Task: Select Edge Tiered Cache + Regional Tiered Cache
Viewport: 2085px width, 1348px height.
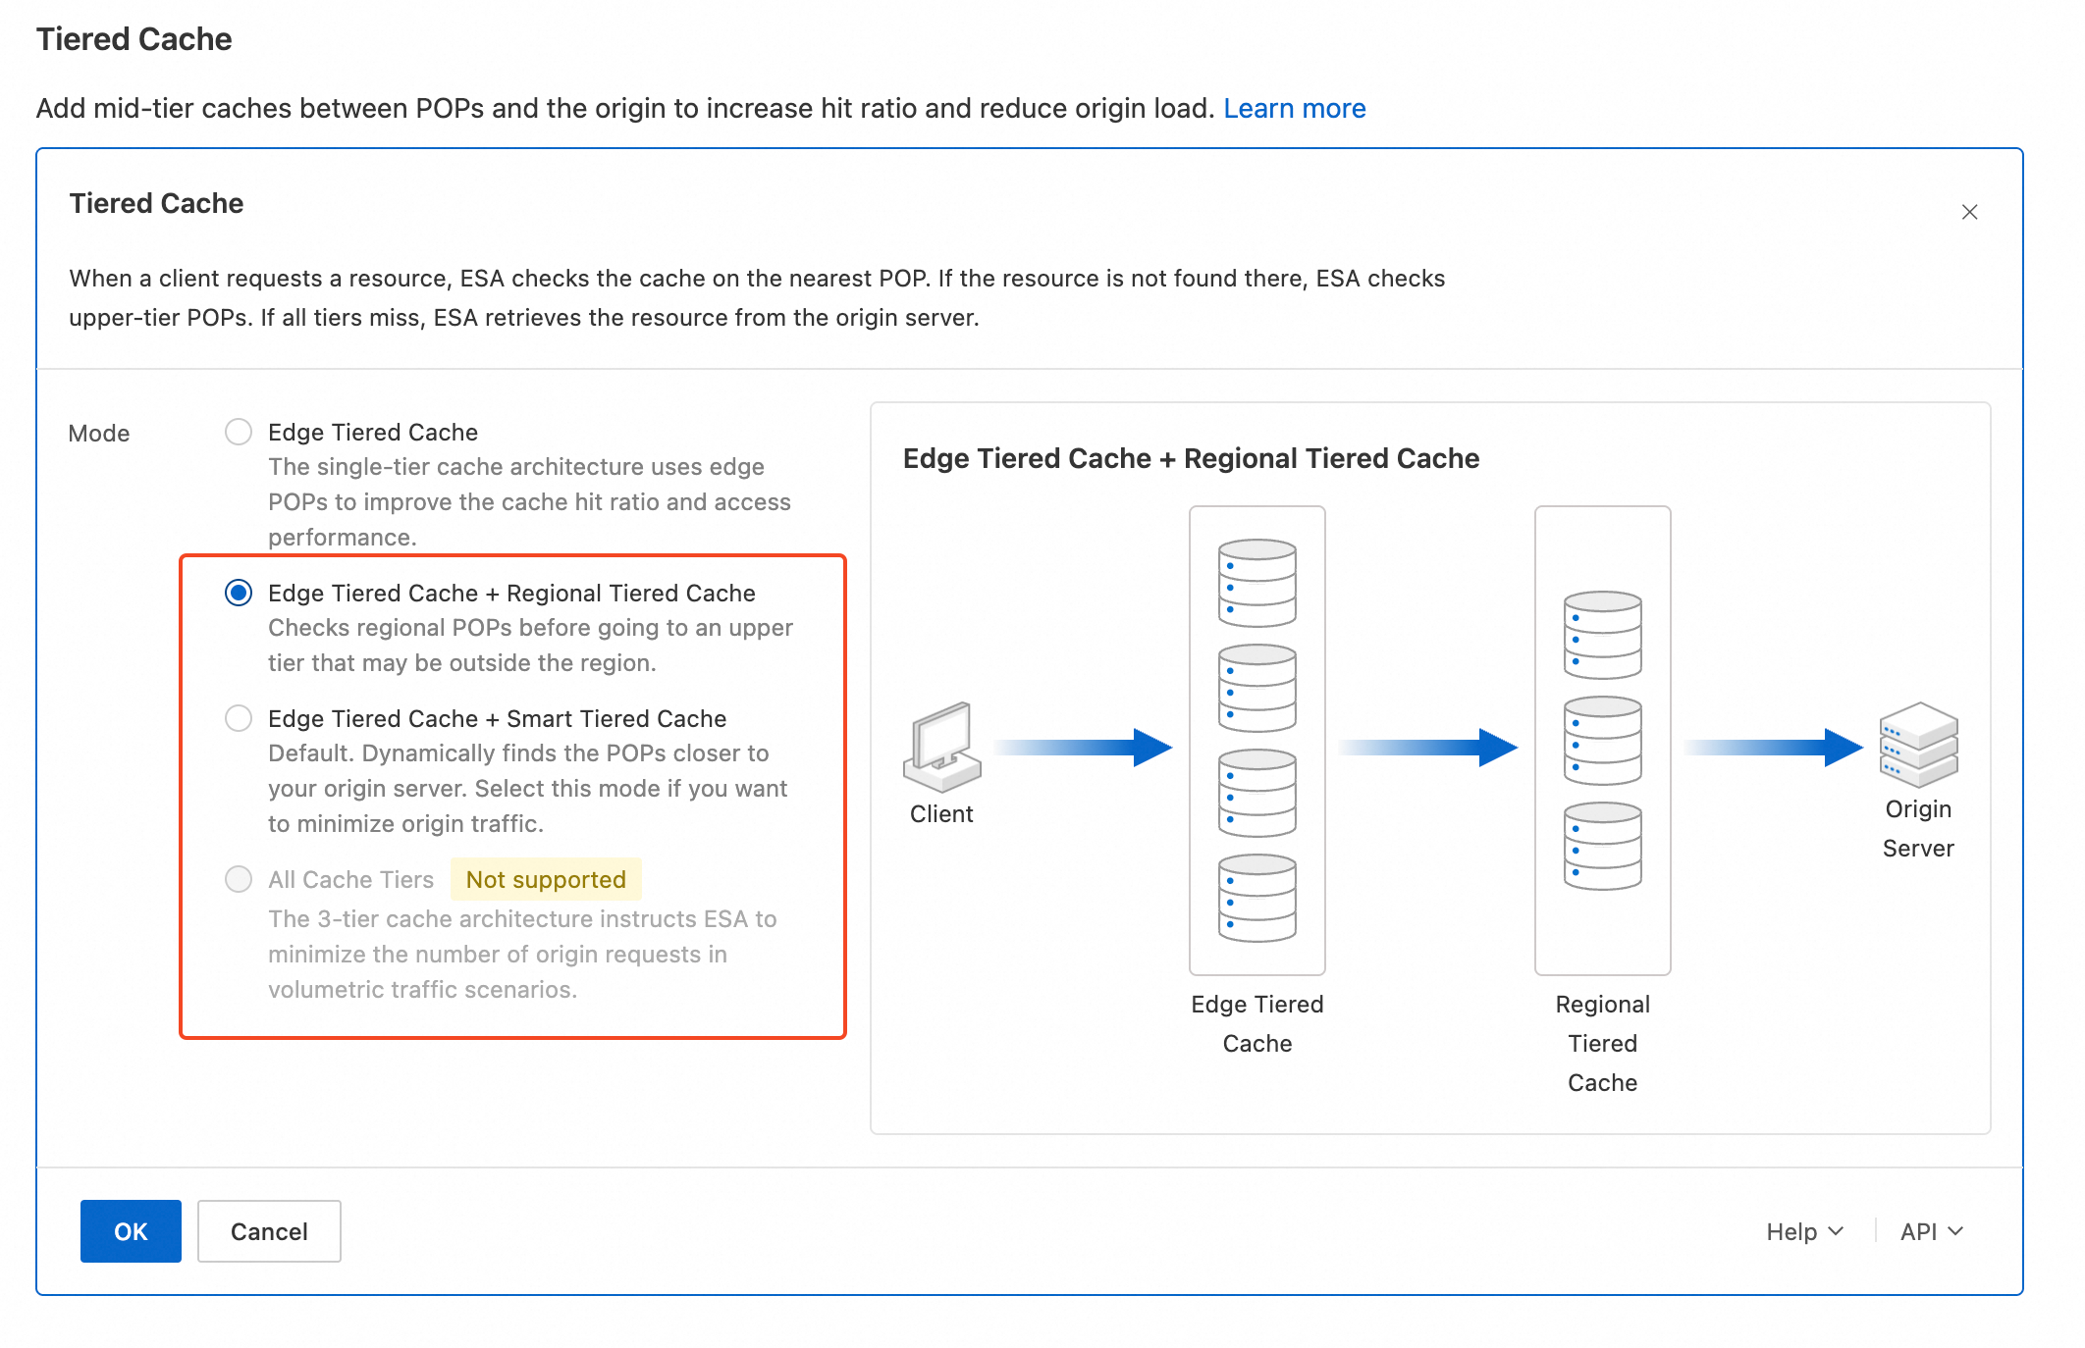Action: tap(239, 593)
